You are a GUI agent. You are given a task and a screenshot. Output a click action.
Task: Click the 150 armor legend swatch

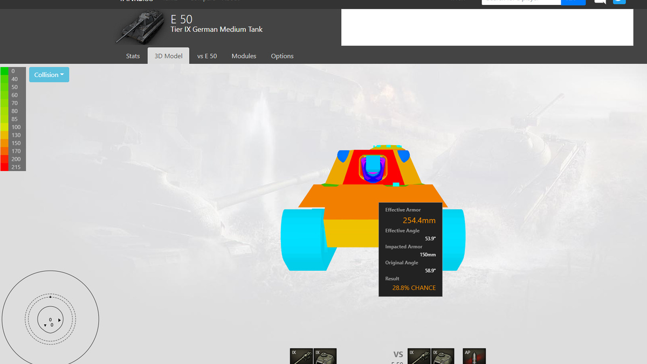pos(4,143)
